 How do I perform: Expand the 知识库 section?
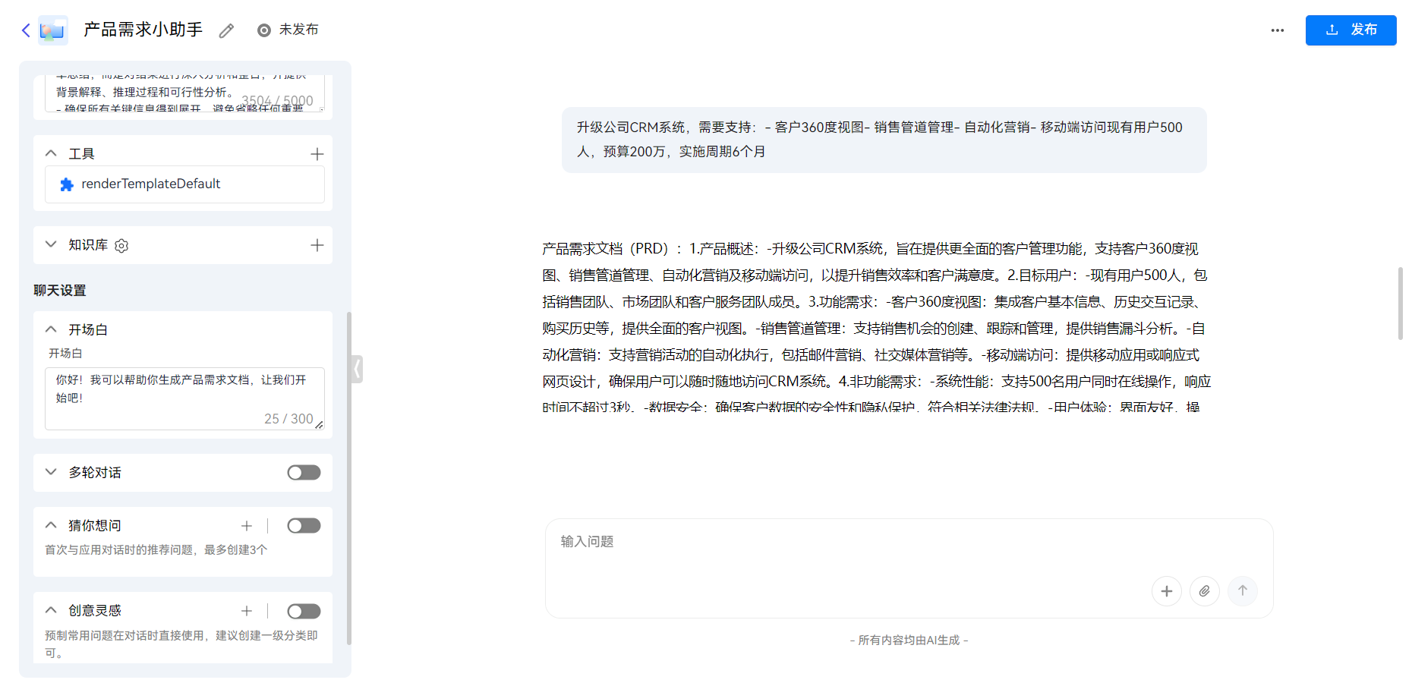click(51, 244)
